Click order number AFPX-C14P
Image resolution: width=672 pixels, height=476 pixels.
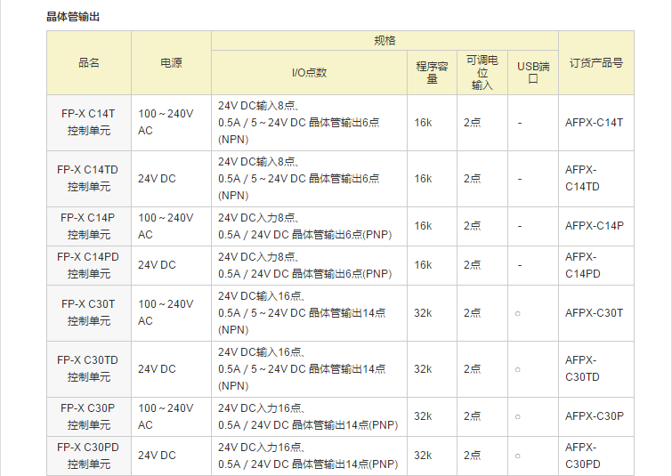tap(595, 226)
